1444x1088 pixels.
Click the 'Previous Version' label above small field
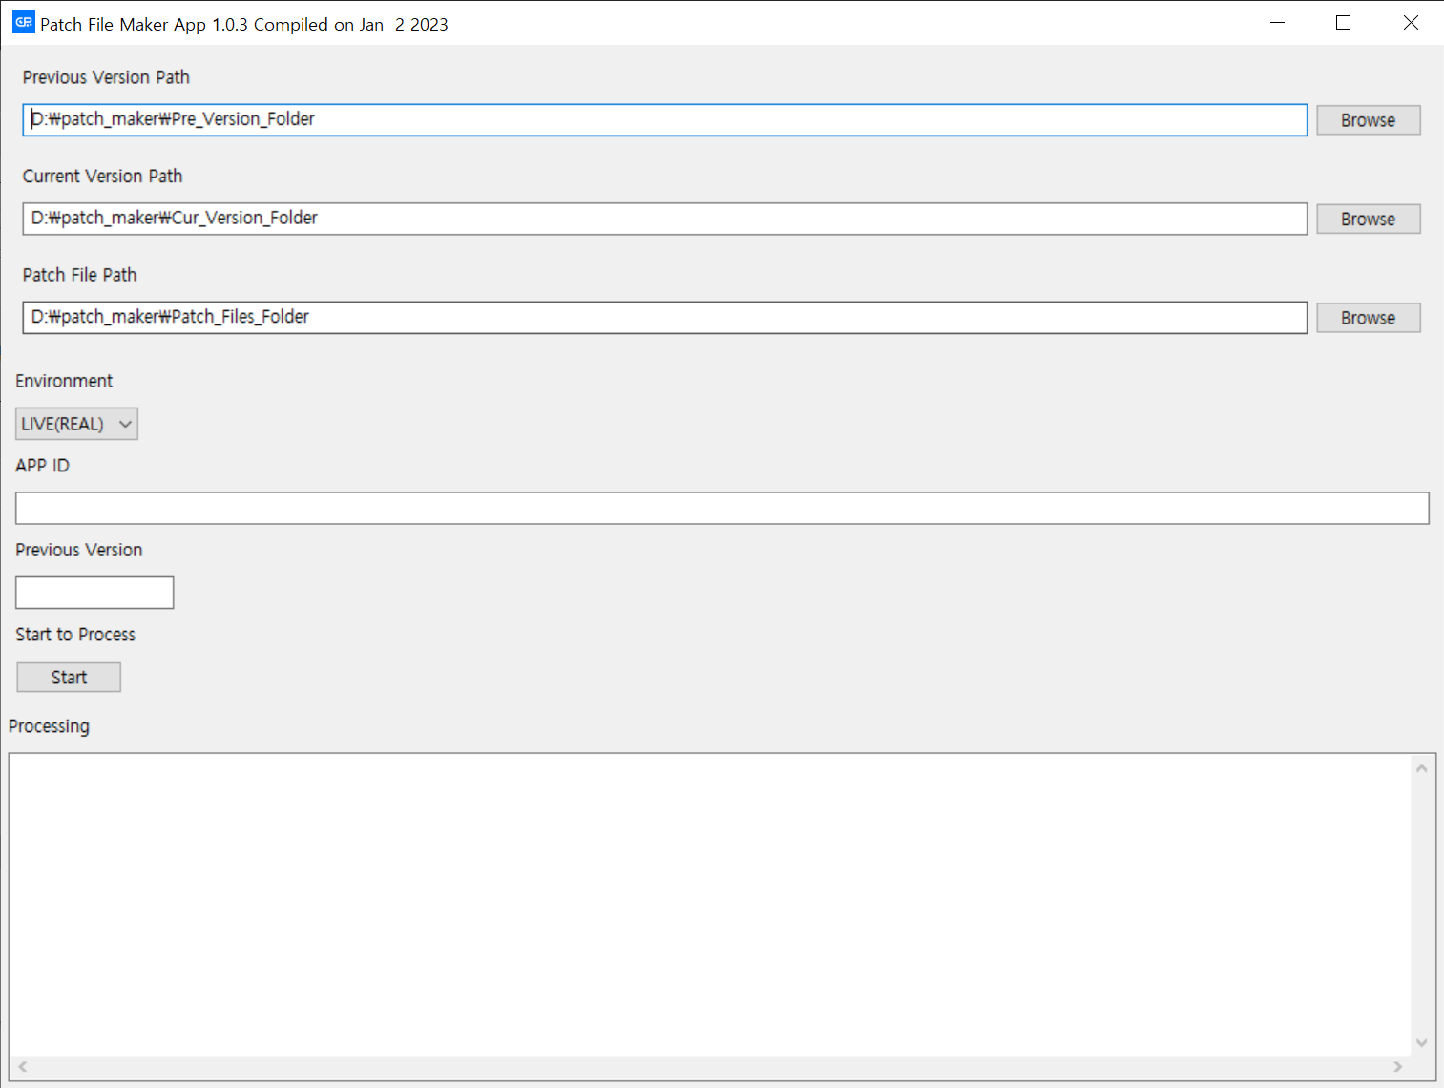coord(79,550)
